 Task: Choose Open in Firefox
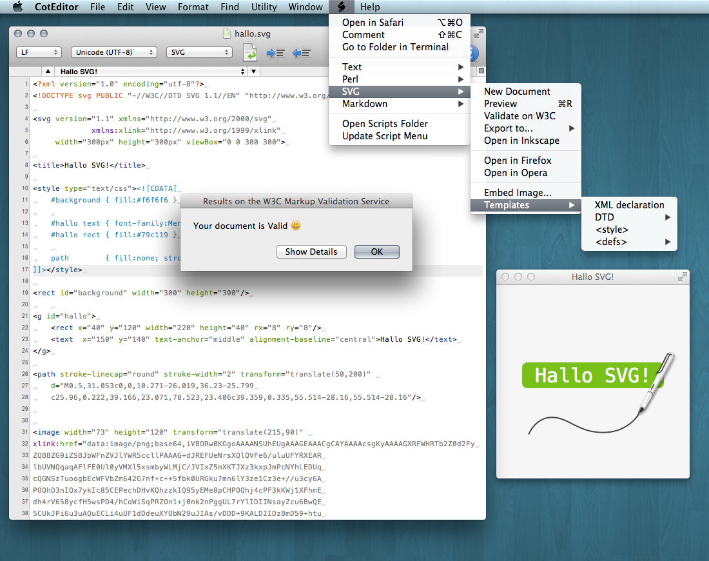[x=526, y=161]
